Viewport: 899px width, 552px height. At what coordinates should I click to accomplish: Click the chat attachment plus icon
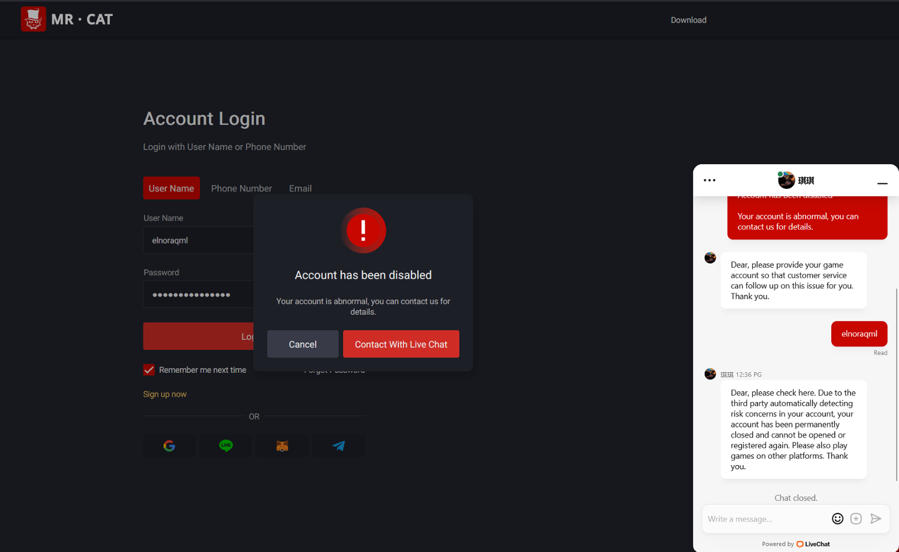tap(856, 519)
